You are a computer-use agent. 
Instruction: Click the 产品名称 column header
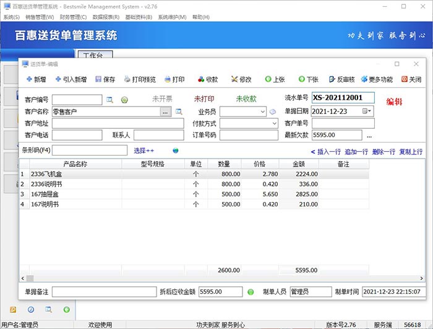(75, 164)
